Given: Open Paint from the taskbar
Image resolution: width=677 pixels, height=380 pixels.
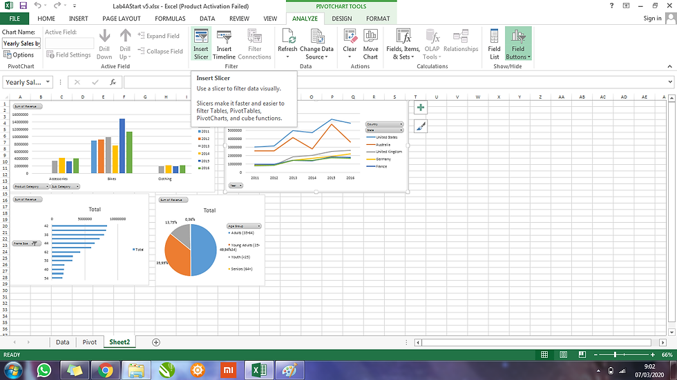Looking at the screenshot, I should coord(289,370).
